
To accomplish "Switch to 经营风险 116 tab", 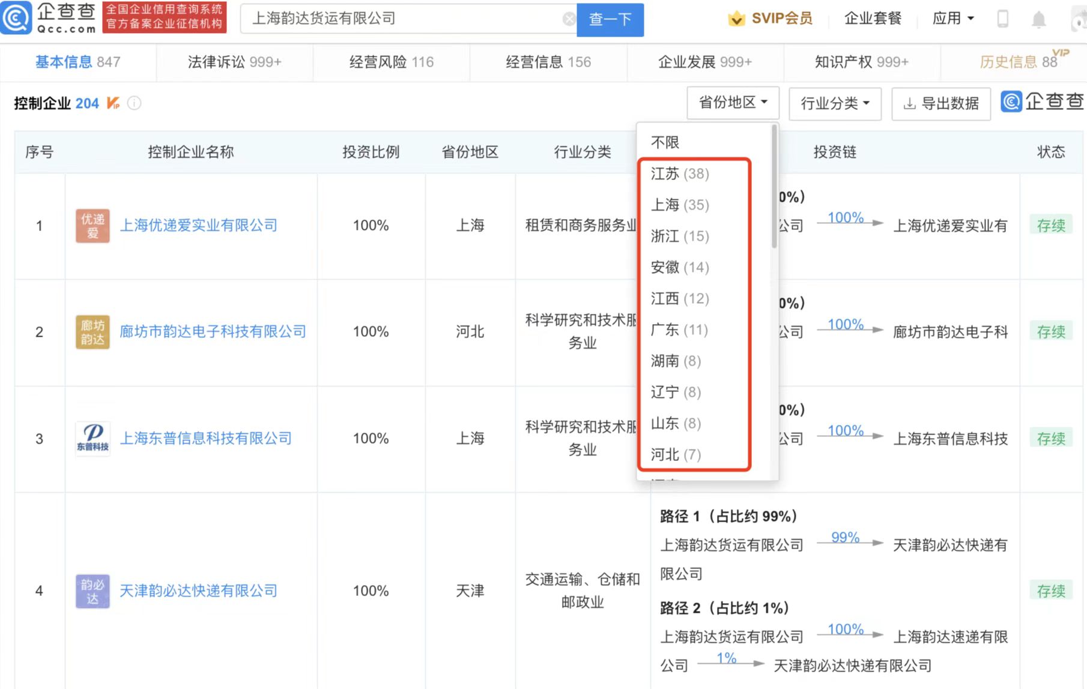I will (391, 62).
